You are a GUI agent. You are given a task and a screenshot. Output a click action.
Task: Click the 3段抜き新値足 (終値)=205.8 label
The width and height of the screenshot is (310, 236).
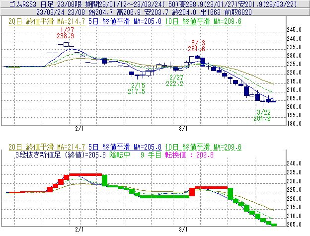61,155
